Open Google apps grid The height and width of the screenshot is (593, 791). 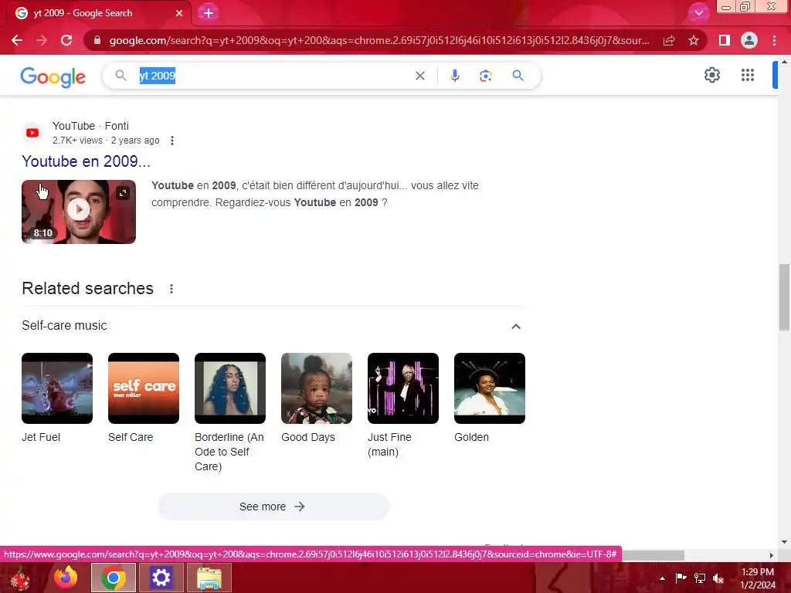click(x=748, y=75)
